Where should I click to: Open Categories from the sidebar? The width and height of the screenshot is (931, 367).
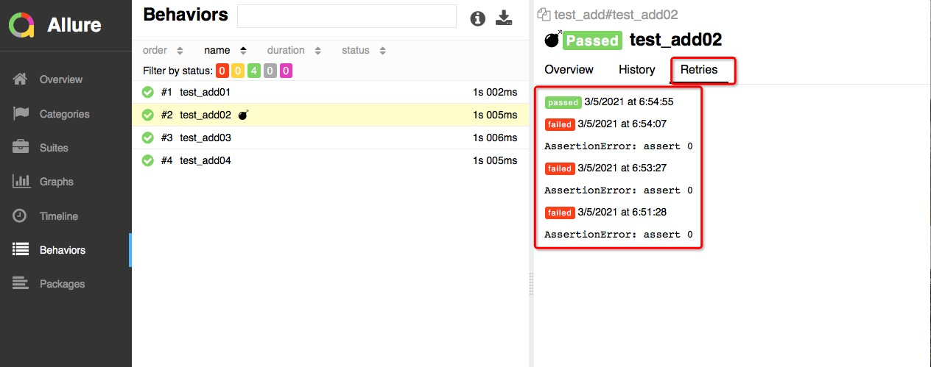[x=66, y=114]
